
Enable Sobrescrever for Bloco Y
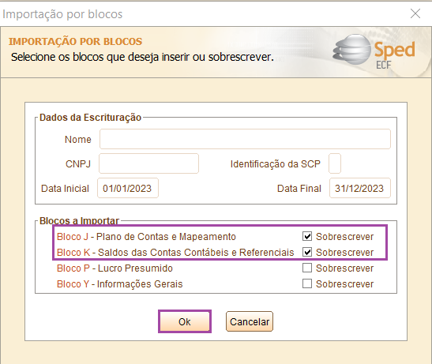[x=307, y=283]
